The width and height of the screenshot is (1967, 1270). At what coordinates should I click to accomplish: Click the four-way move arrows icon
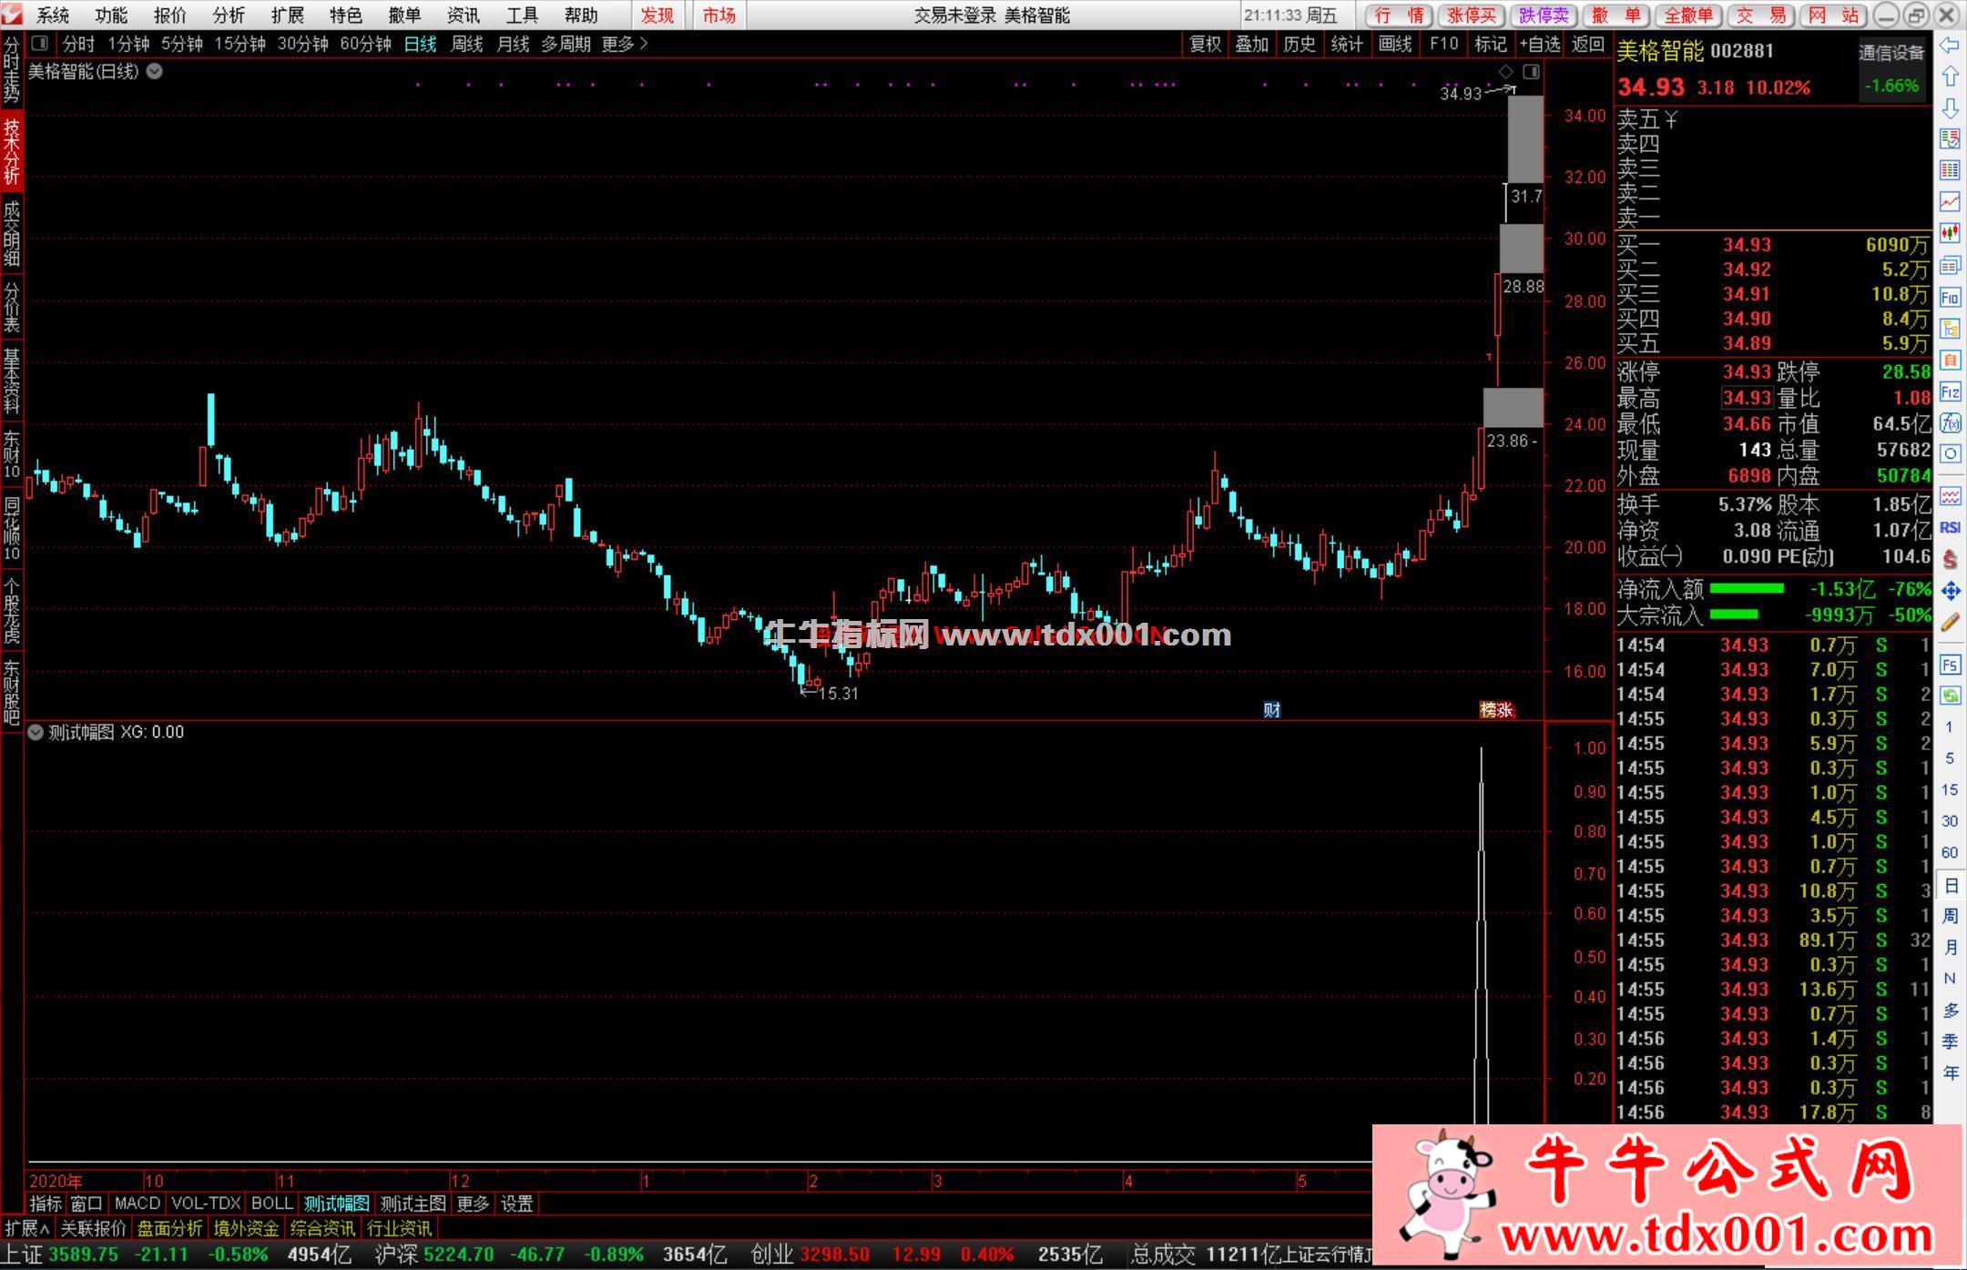point(1950,591)
